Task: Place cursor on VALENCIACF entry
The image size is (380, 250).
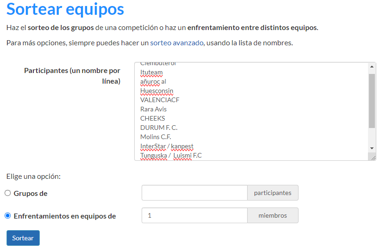Action: click(x=160, y=100)
